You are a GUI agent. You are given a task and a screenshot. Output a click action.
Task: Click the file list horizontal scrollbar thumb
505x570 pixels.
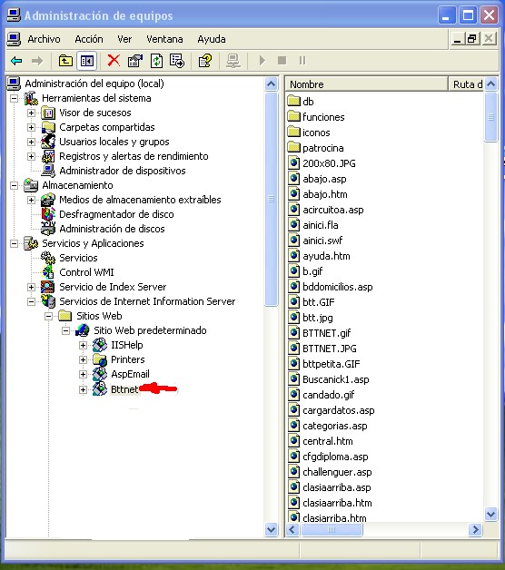[332, 530]
